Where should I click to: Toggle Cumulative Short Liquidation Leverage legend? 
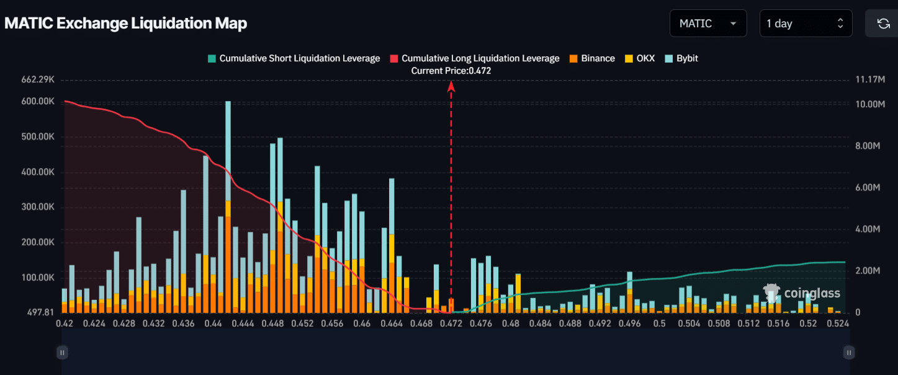(294, 58)
